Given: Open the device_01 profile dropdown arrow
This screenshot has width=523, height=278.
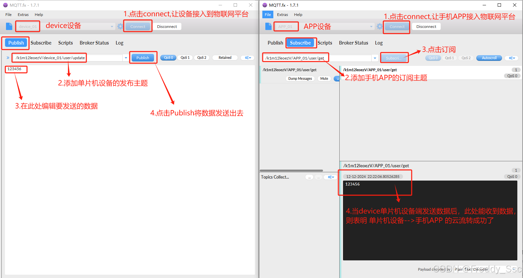Looking at the screenshot, I should pos(112,26).
